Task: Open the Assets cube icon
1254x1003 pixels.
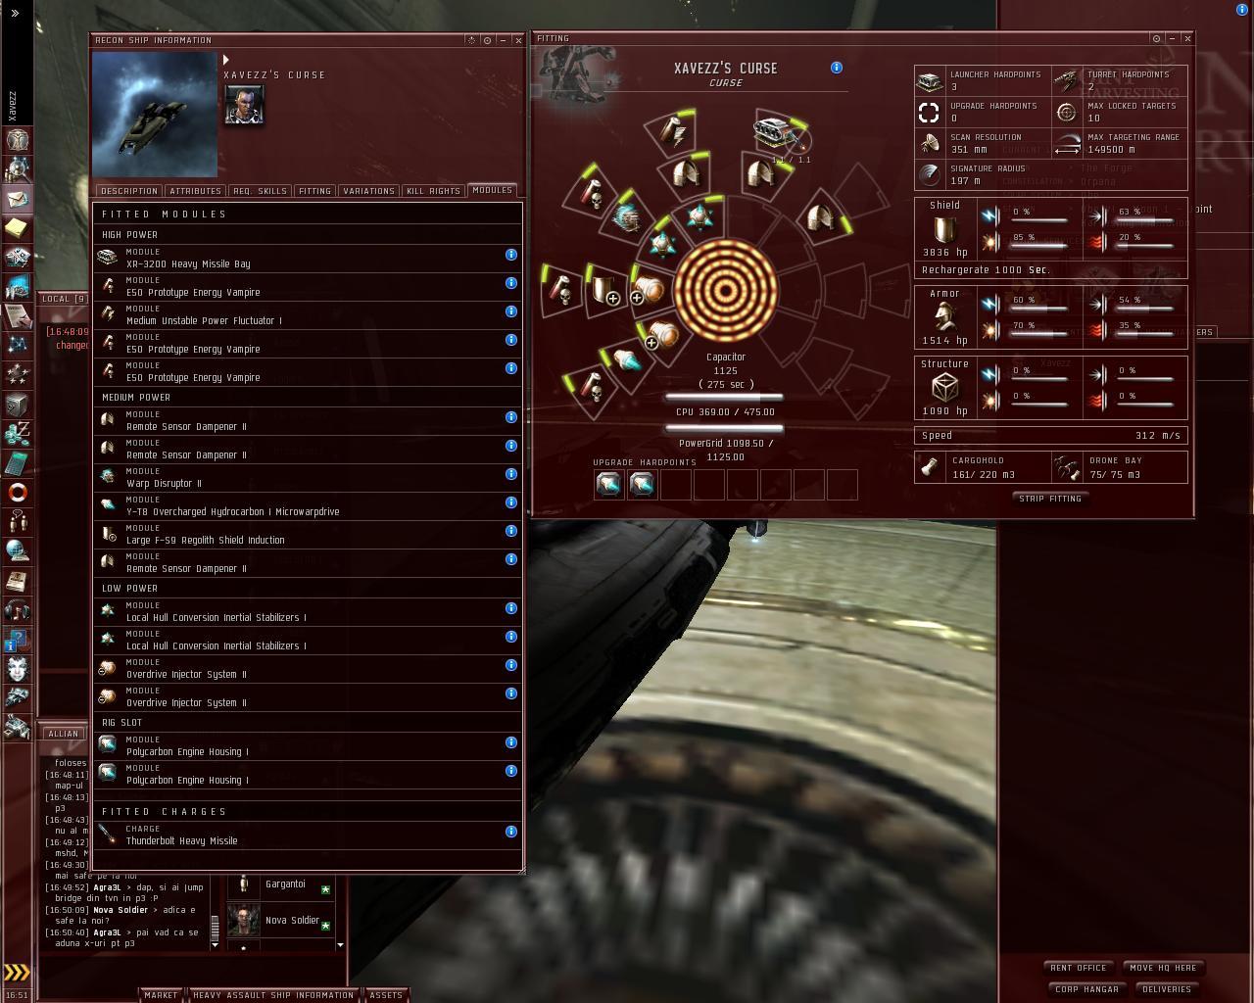Action: [x=18, y=405]
